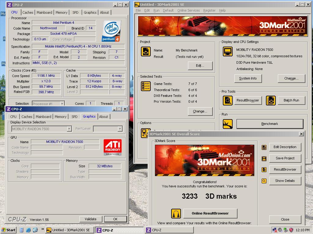This screenshot has height=234, width=313.
Task: Open the MOBILITY RADEON 7500 device dropdown
Action: [x=69, y=129]
